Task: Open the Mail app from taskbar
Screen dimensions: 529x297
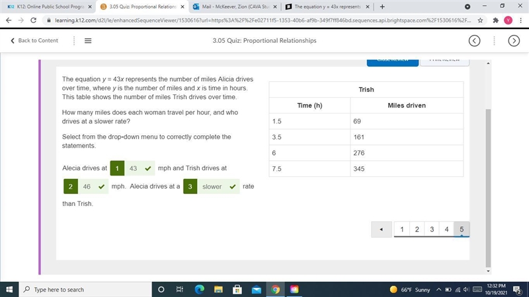Action: pyautogui.click(x=257, y=290)
